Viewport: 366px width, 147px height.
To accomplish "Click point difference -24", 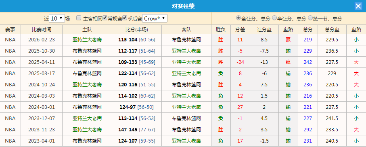I will point(240,62).
